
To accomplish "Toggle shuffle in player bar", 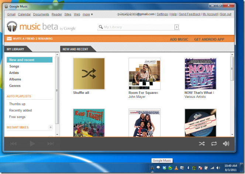I will pyautogui.click(x=202, y=143).
